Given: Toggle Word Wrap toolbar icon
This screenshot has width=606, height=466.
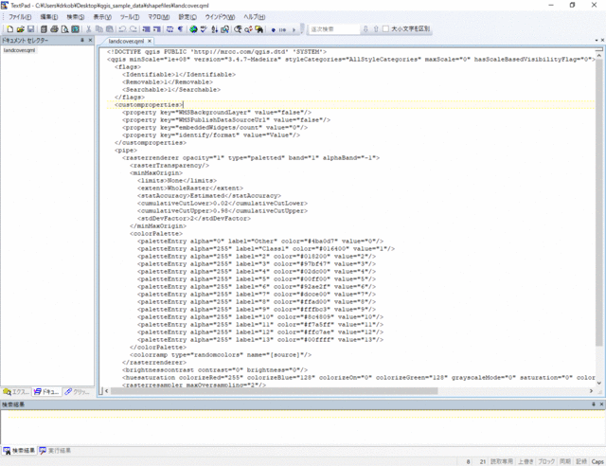Looking at the screenshot, I should (x=169, y=29).
